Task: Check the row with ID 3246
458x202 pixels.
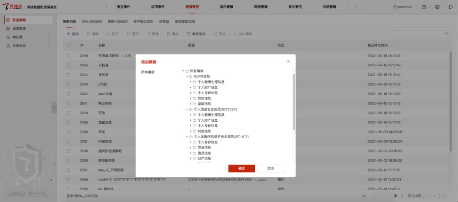Action: tap(68, 56)
